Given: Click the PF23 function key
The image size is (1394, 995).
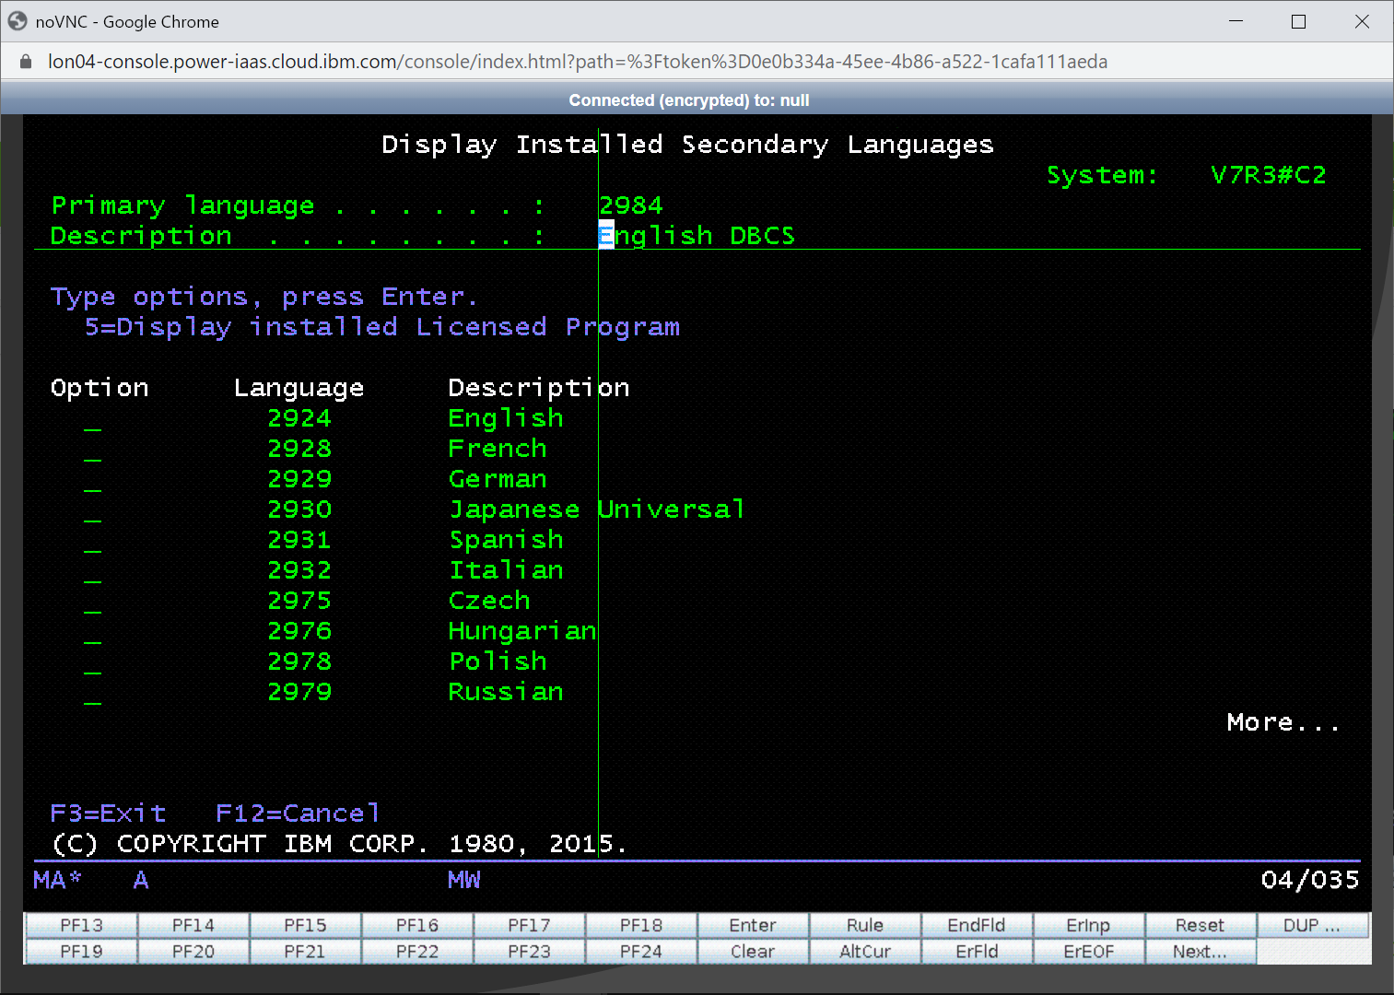Looking at the screenshot, I should (x=529, y=952).
